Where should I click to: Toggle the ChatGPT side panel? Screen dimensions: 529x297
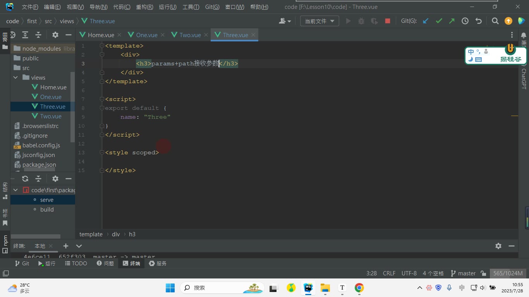point(524,79)
